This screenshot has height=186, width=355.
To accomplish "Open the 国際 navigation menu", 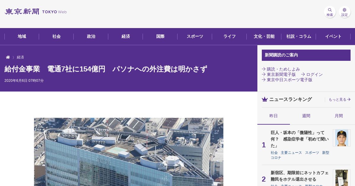I will (160, 37).
